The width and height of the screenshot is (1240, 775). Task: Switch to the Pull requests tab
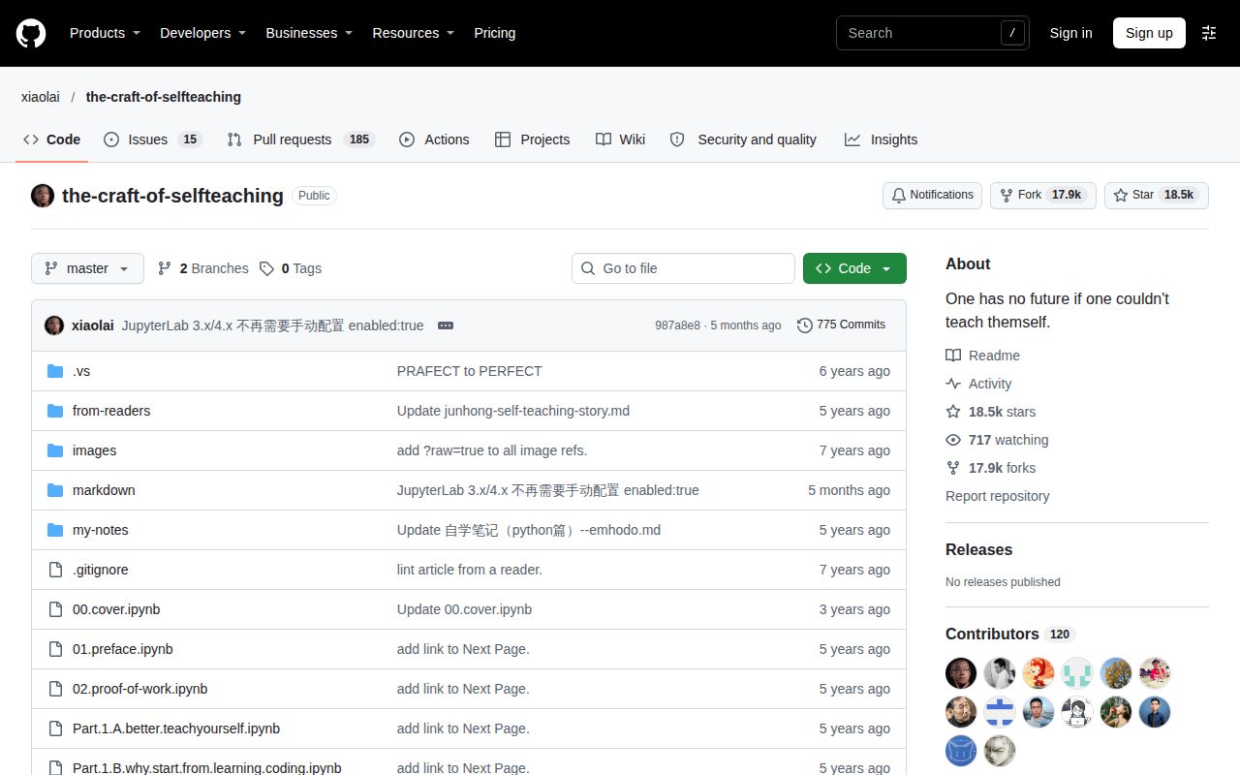(x=300, y=139)
